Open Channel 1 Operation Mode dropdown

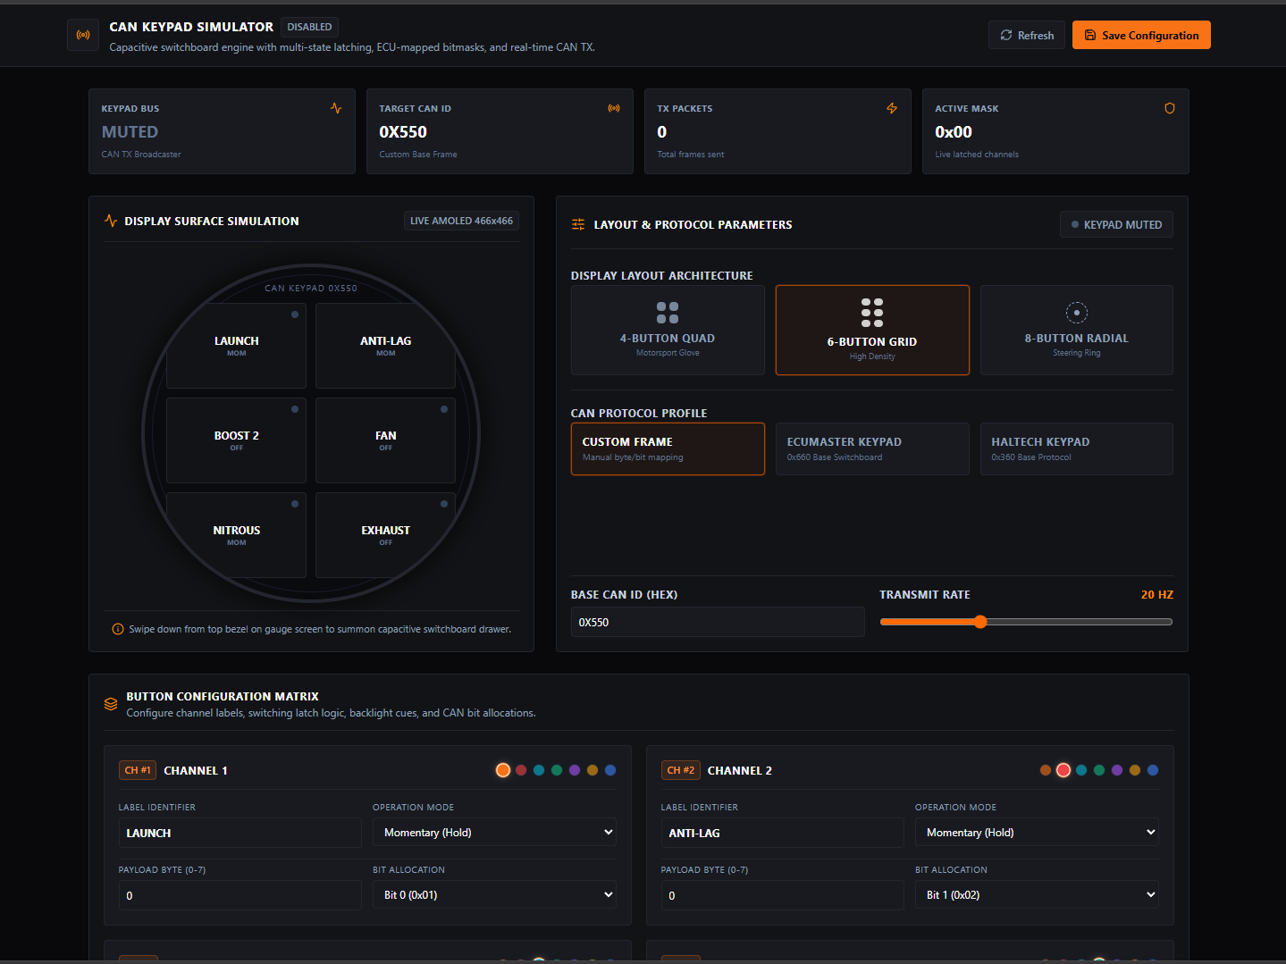[494, 833]
